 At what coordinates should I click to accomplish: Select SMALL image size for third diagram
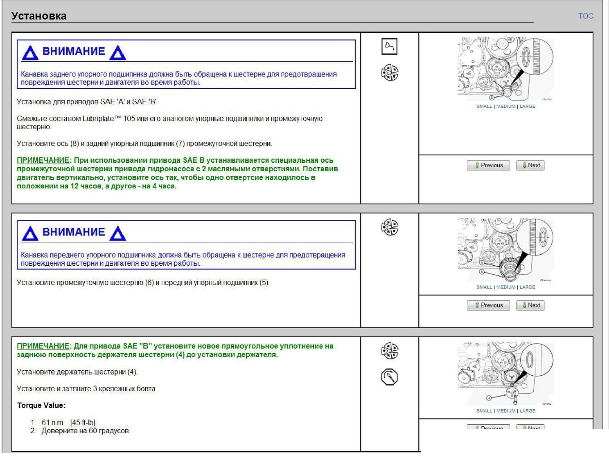[484, 411]
